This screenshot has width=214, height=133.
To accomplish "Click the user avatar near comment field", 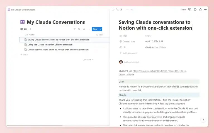I will coord(121,62).
